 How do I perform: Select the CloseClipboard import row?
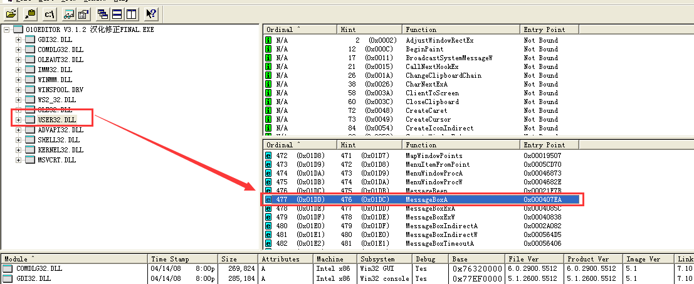422,102
